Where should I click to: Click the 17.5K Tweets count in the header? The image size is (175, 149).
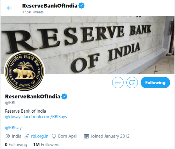coord(33,12)
